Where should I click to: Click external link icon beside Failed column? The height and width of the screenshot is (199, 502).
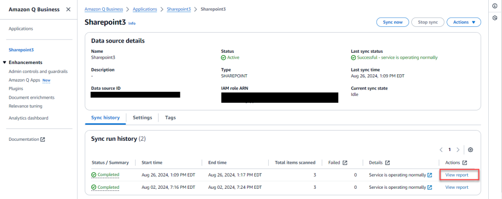(x=345, y=163)
